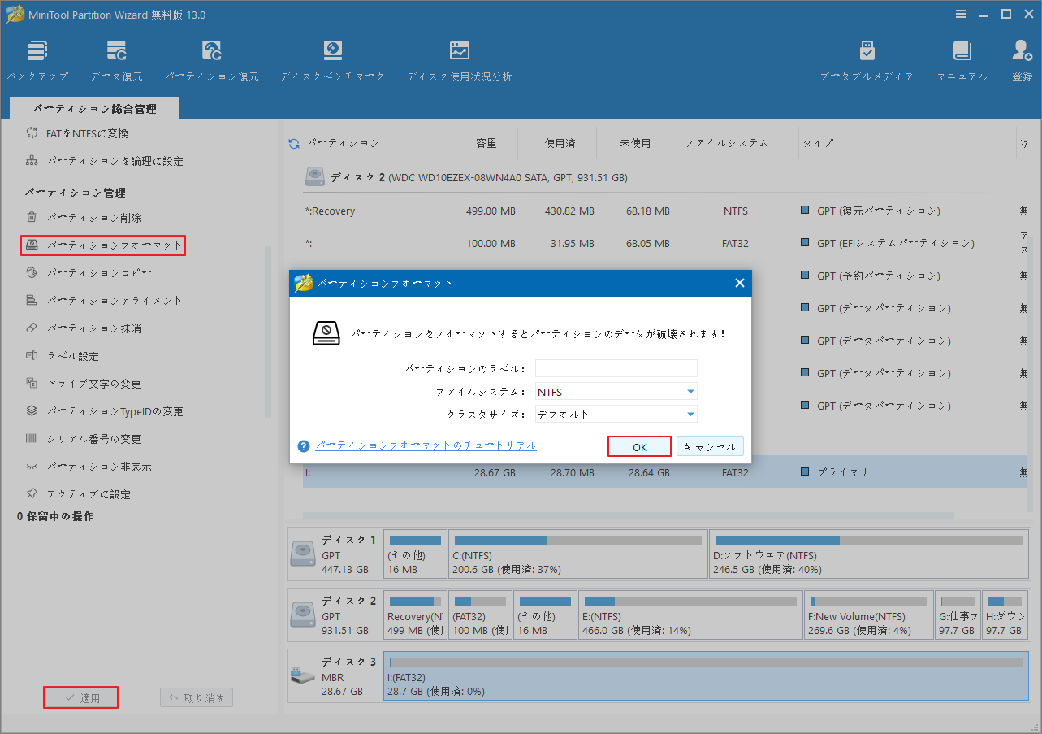Open the マニュアル from the toolbar
This screenshot has height=734, width=1042.
pos(962,59)
